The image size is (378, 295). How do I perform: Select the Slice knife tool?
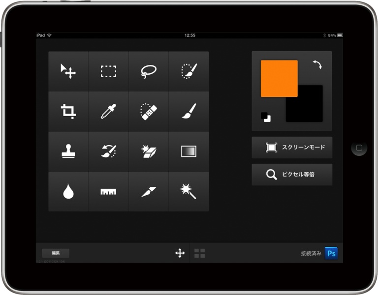pos(149,191)
